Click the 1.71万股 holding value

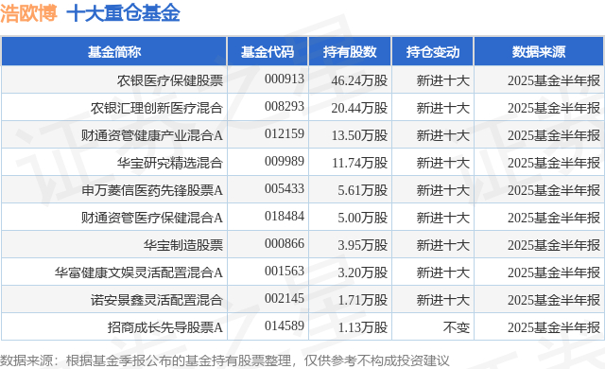coord(363,300)
